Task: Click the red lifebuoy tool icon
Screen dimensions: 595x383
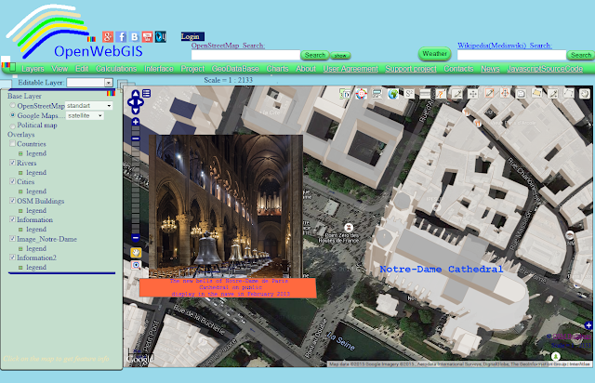Action: [361, 93]
